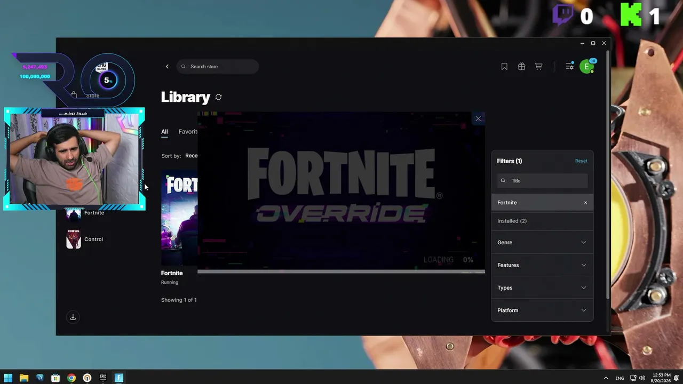This screenshot has width=683, height=384.
Task: Open the orange circular taskbar app icon
Action: coord(88,378)
